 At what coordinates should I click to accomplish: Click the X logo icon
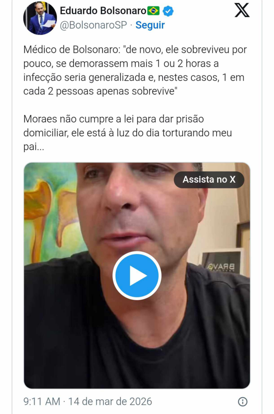pyautogui.click(x=242, y=10)
